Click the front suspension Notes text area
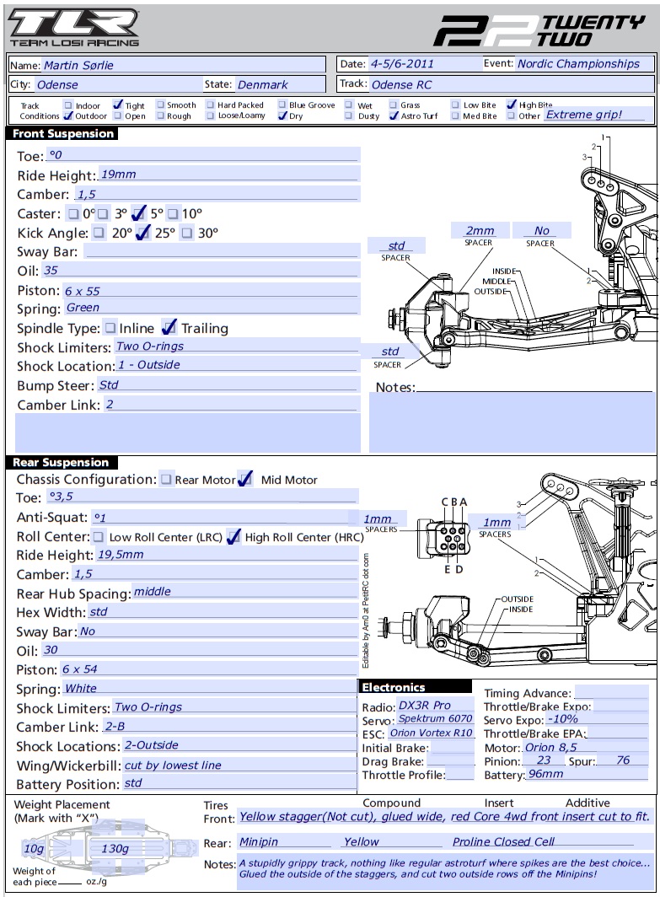660x897 pixels. (512, 422)
